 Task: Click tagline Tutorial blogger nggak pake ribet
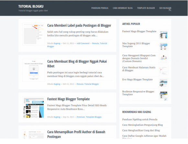(x=33, y=11)
